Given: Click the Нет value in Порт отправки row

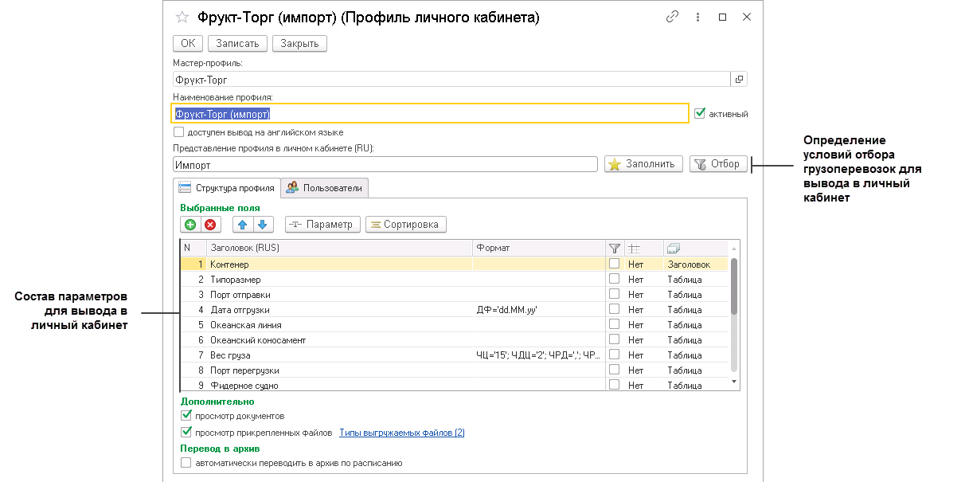Looking at the screenshot, I should (635, 294).
